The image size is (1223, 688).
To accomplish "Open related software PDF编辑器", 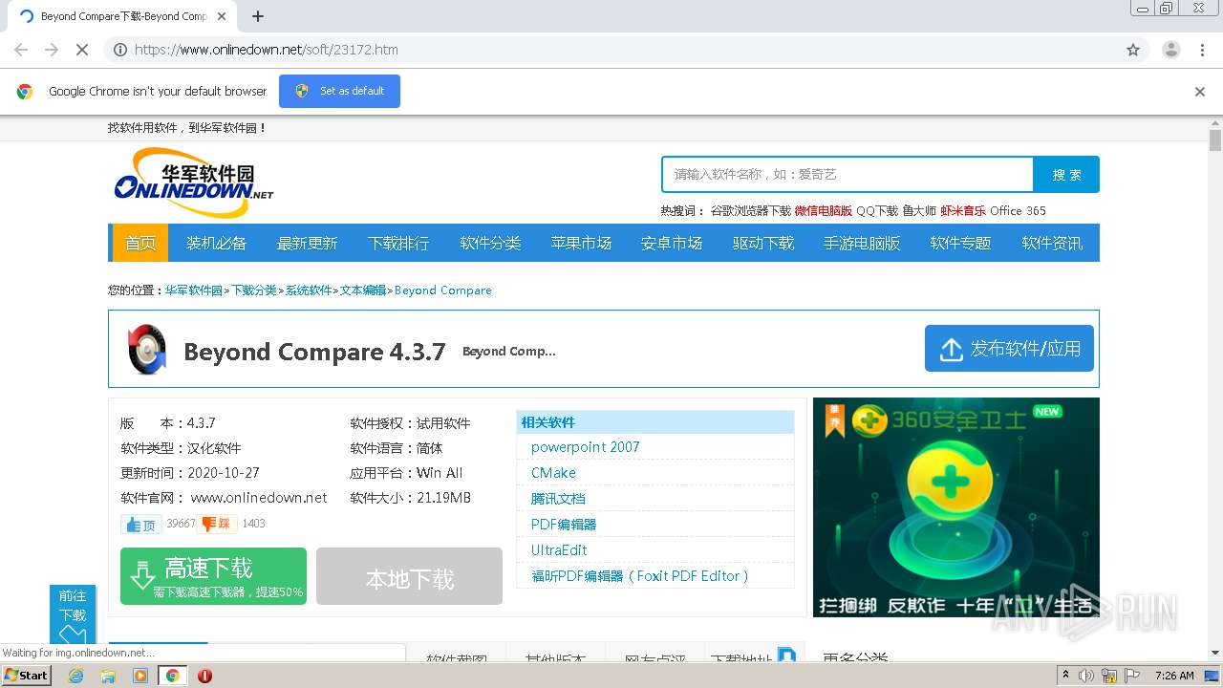I will (564, 525).
